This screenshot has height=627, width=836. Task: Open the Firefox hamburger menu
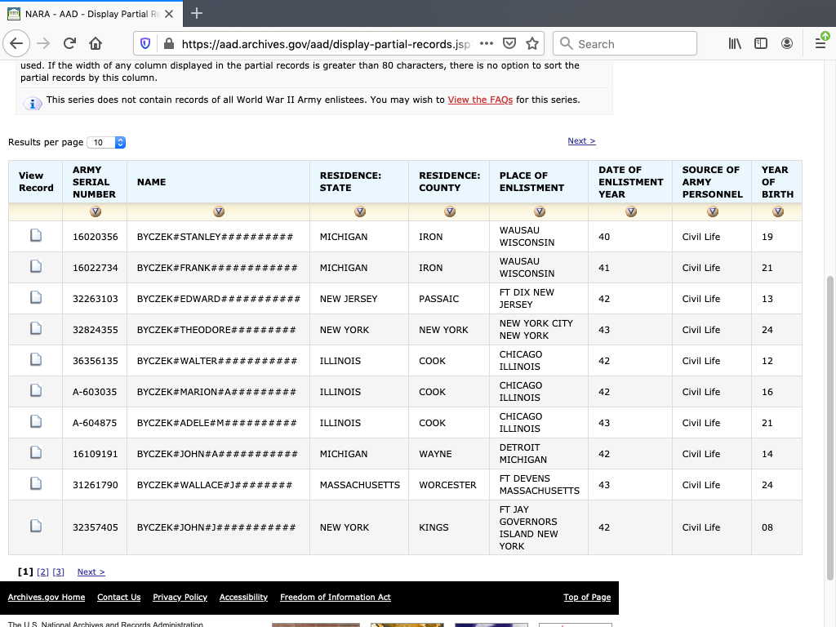[x=820, y=44]
